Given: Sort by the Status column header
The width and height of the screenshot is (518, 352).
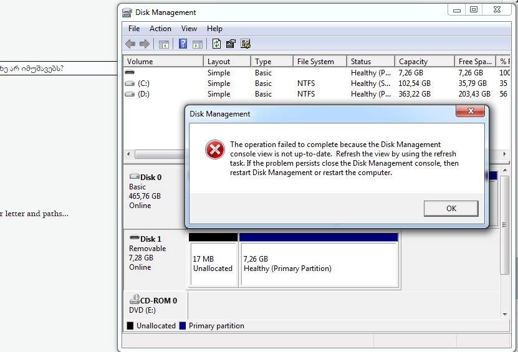Looking at the screenshot, I should tap(371, 62).
